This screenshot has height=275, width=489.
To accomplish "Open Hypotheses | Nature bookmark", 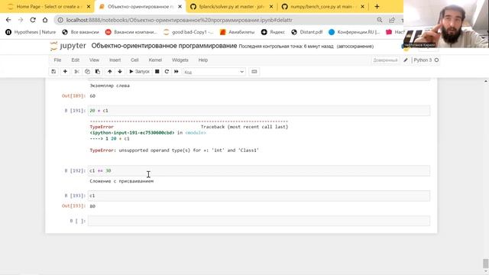I will pyautogui.click(x=31, y=32).
